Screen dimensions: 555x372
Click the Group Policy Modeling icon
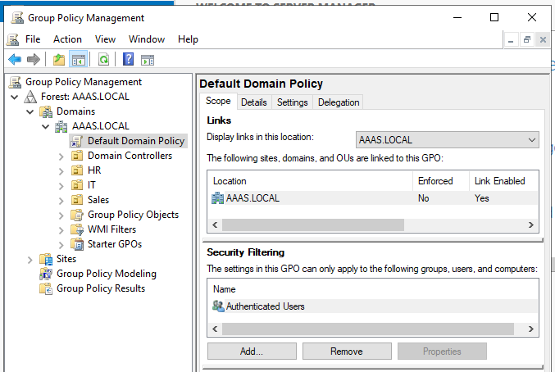(x=46, y=274)
